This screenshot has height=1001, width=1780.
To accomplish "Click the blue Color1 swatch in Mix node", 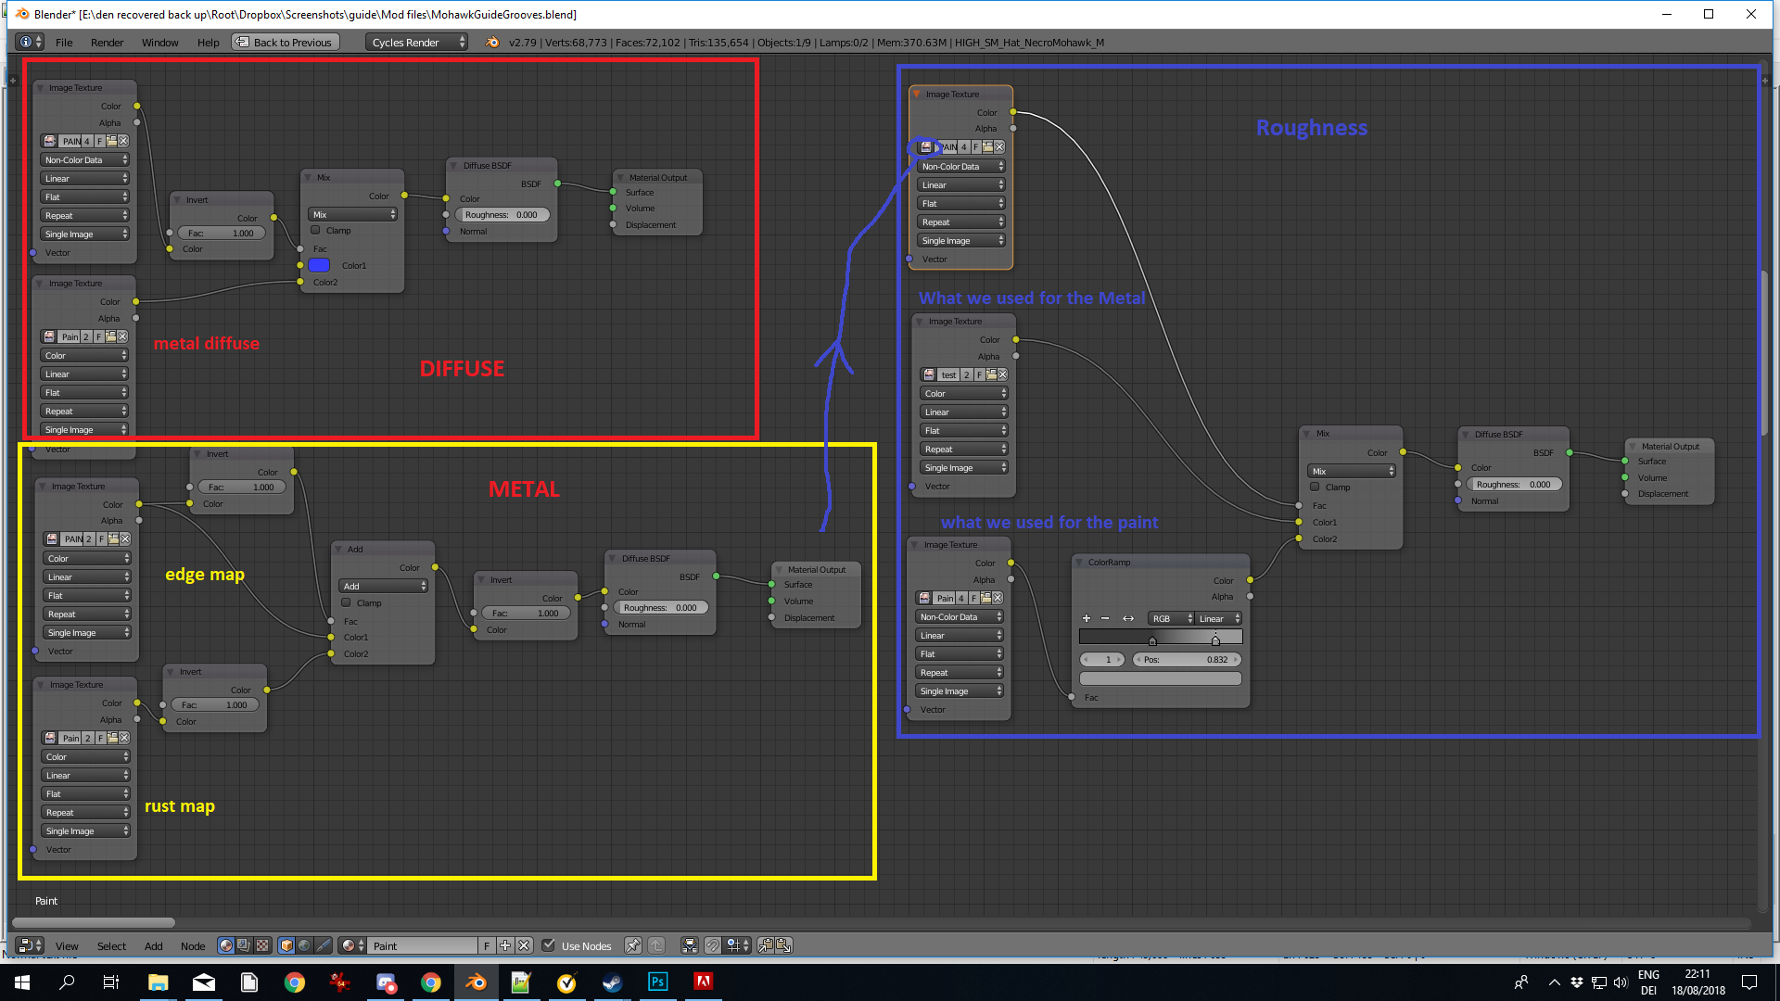I will [319, 265].
